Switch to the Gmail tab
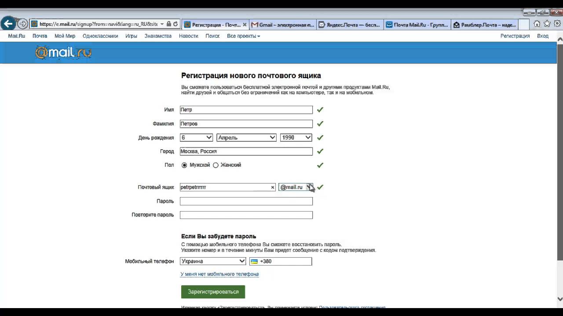 click(x=283, y=25)
